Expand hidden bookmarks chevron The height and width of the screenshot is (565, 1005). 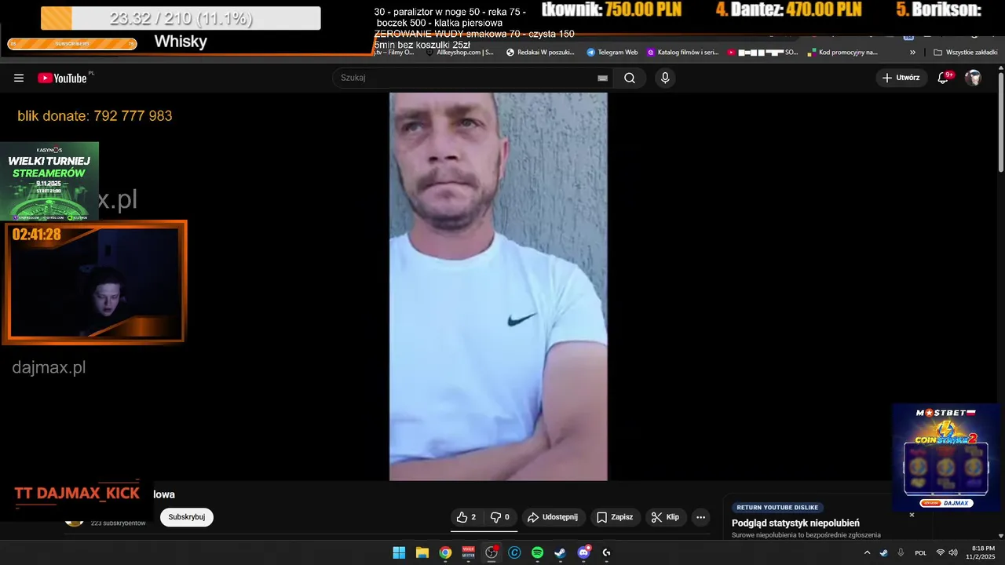click(x=912, y=53)
